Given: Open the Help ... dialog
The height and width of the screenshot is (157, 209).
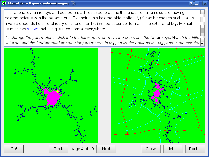Looking at the screenshot, I should pos(173,149).
